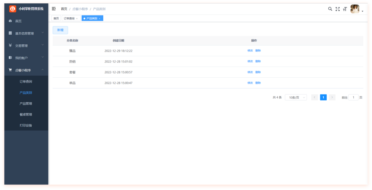Open 餐桌管理 in sidebar submenu
The width and height of the screenshot is (372, 190).
click(x=25, y=114)
